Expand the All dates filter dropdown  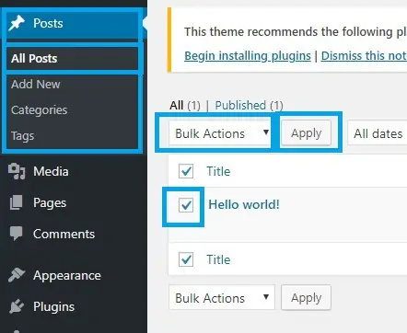click(x=378, y=133)
